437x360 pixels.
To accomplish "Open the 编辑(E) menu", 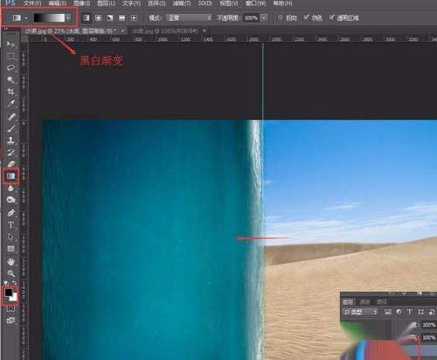I will point(58,4).
